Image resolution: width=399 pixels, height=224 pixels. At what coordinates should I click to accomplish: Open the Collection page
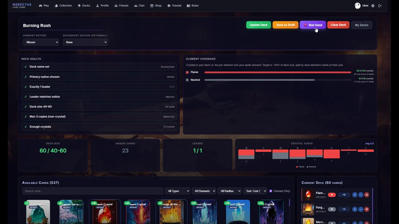[63, 6]
